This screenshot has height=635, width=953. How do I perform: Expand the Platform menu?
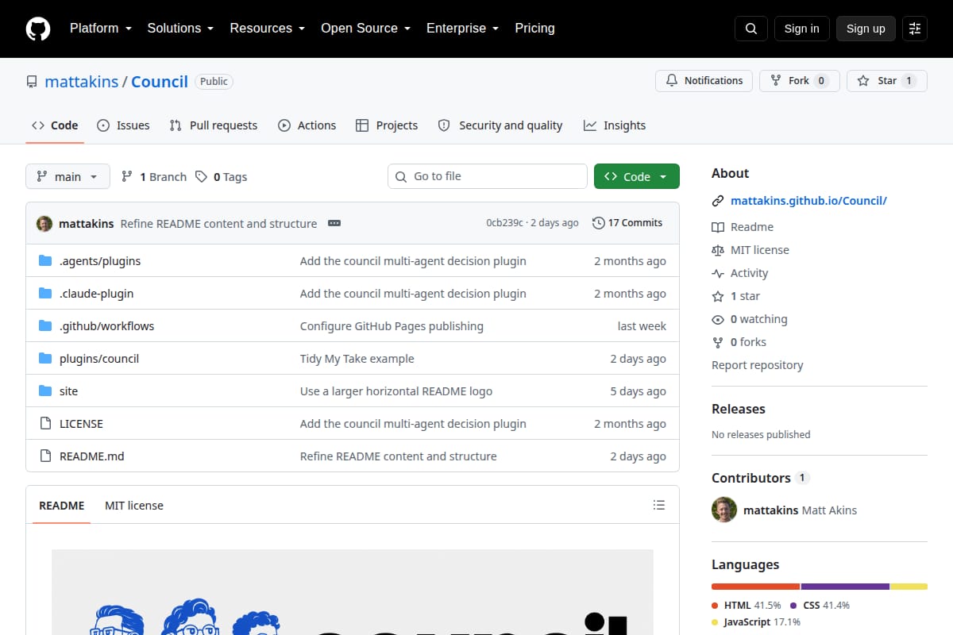100,28
